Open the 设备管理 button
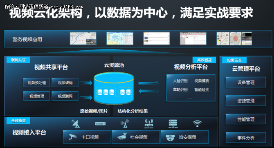Viewport: 274px width, 148px height. point(246,82)
